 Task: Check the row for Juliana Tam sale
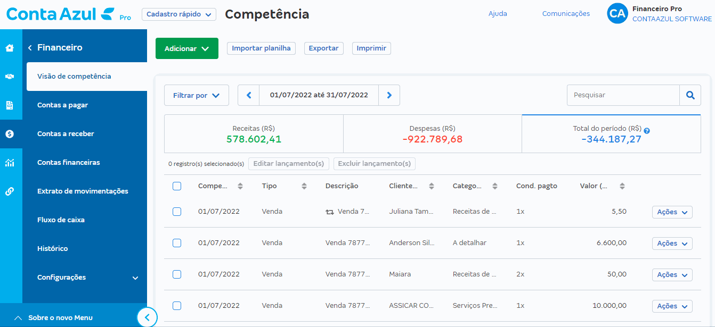click(177, 212)
